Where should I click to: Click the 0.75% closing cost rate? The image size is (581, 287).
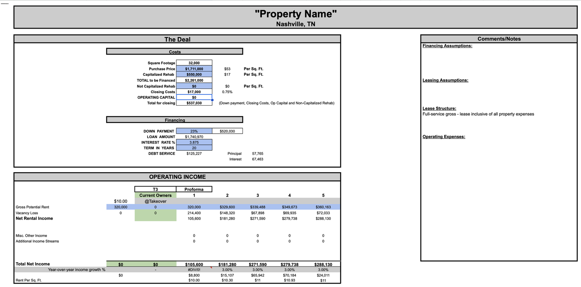[x=227, y=92]
